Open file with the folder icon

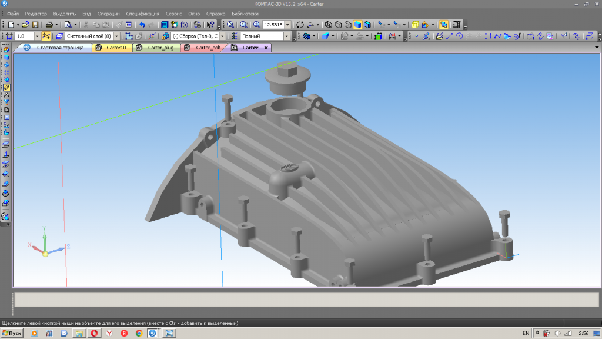[25, 25]
